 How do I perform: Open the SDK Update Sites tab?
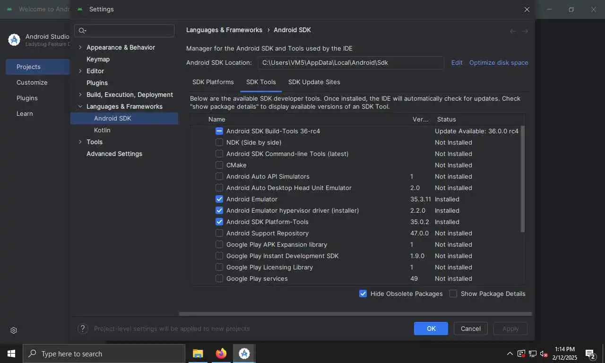314,82
